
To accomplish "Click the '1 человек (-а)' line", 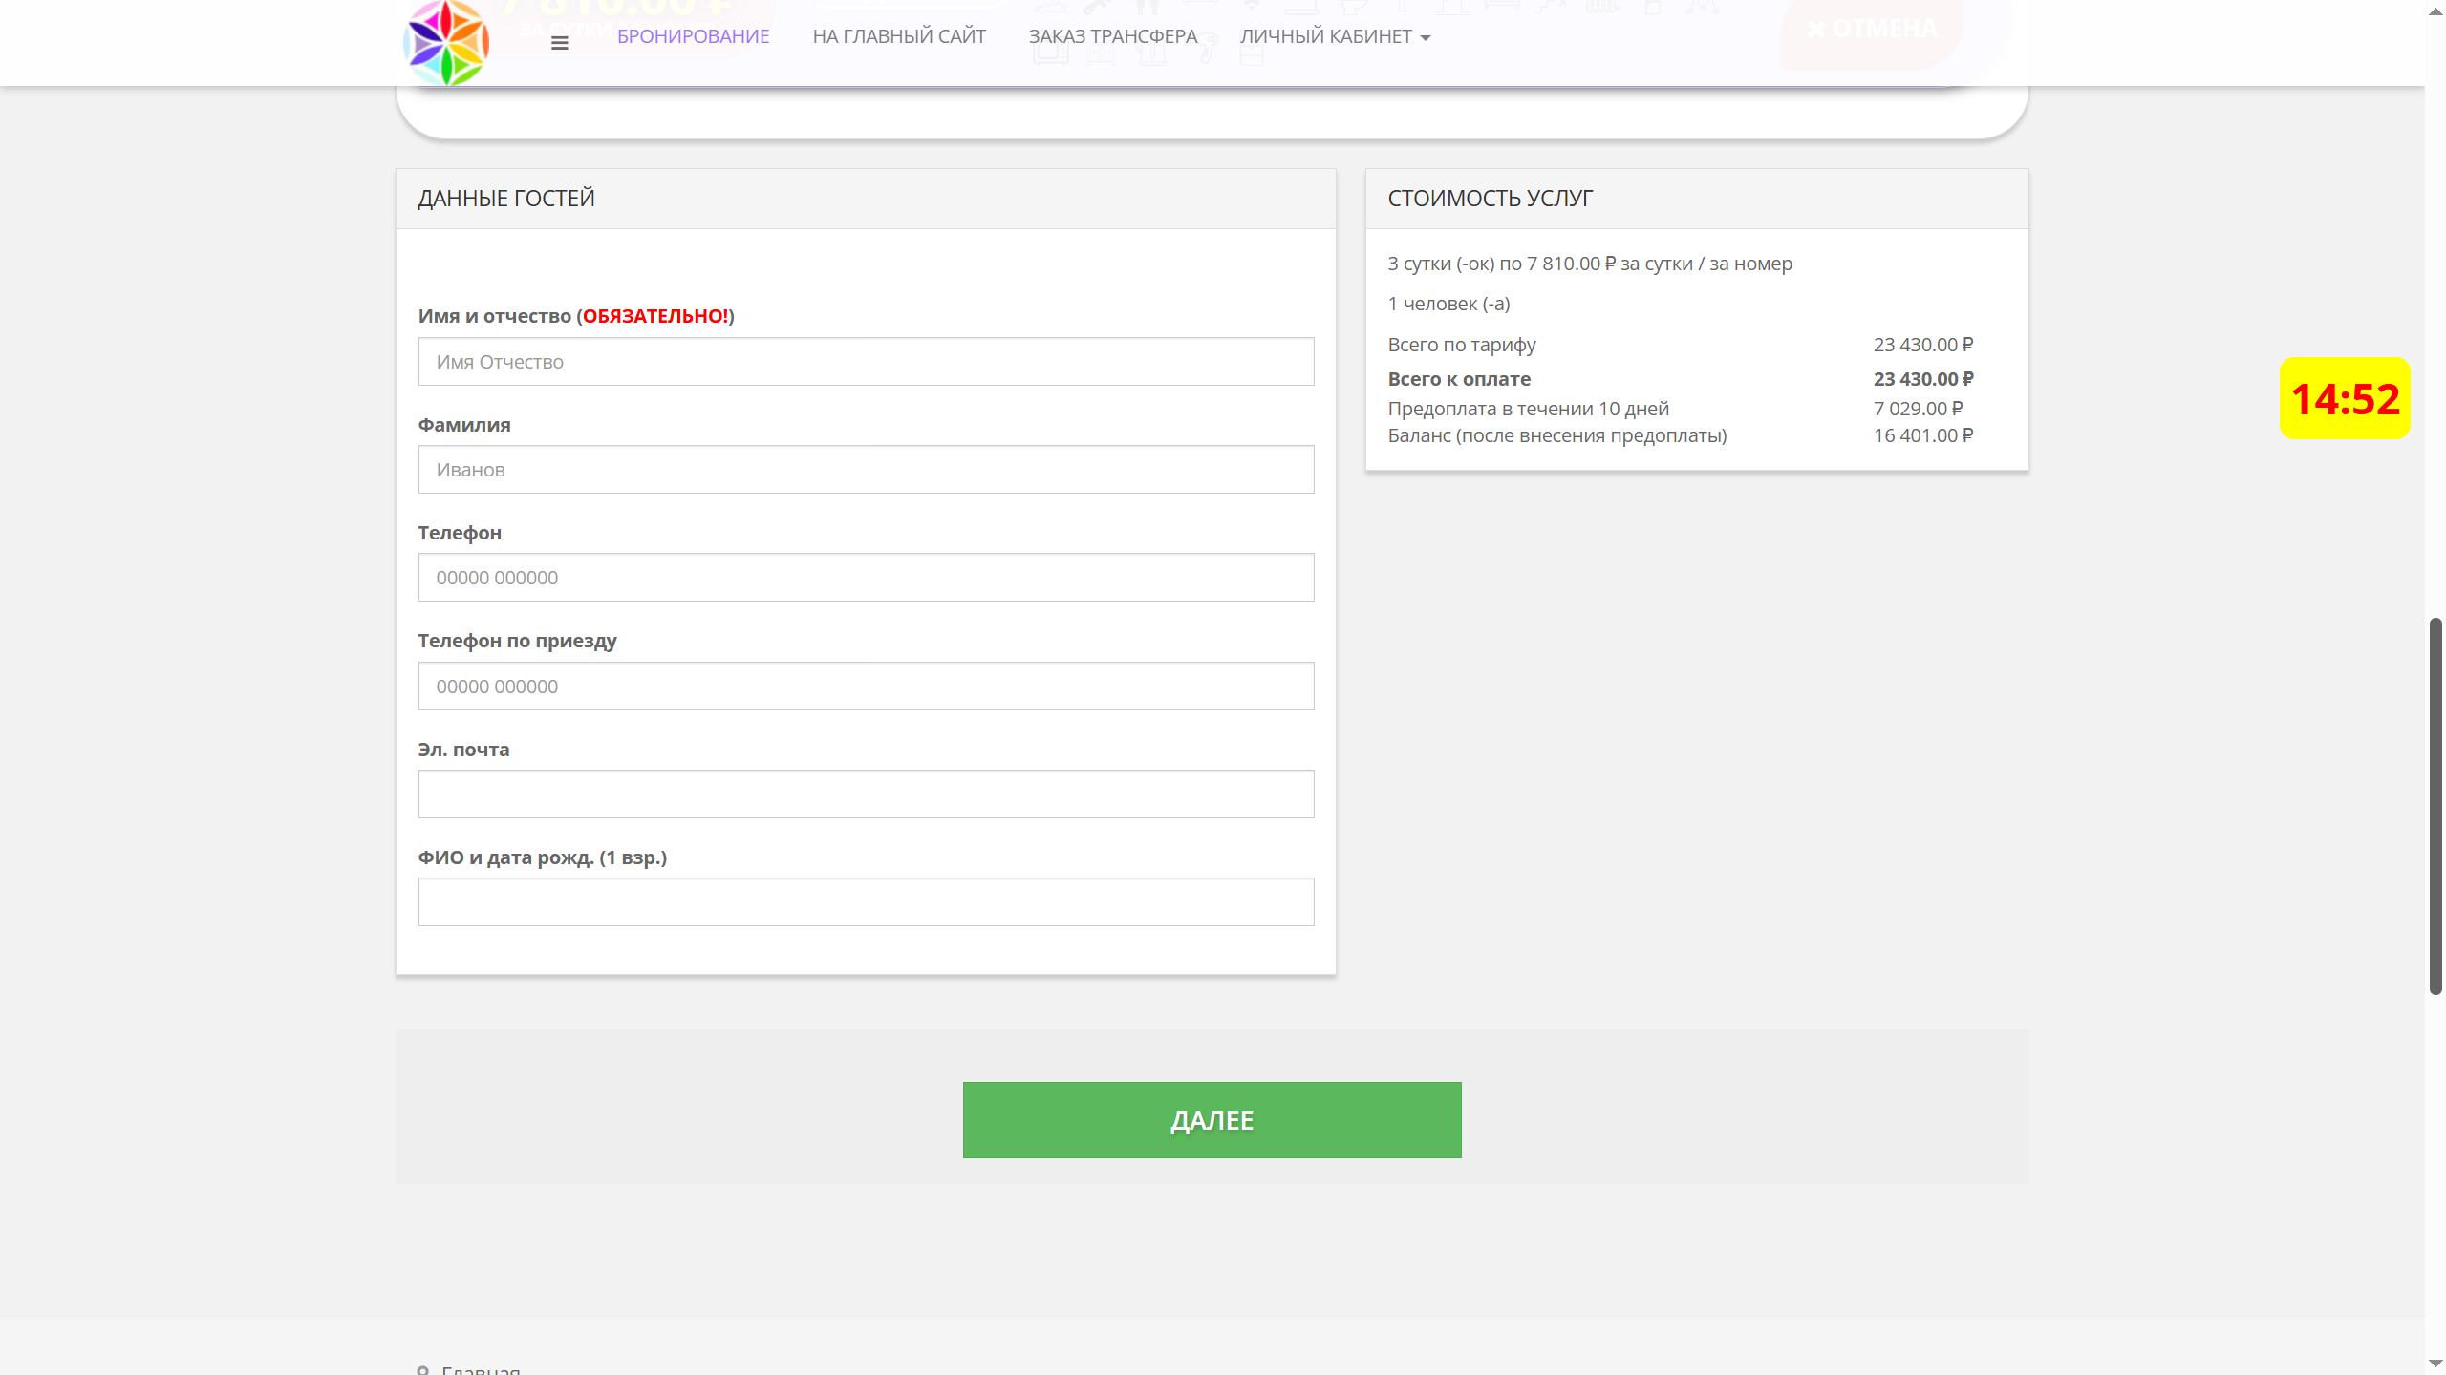I will coord(1448,304).
